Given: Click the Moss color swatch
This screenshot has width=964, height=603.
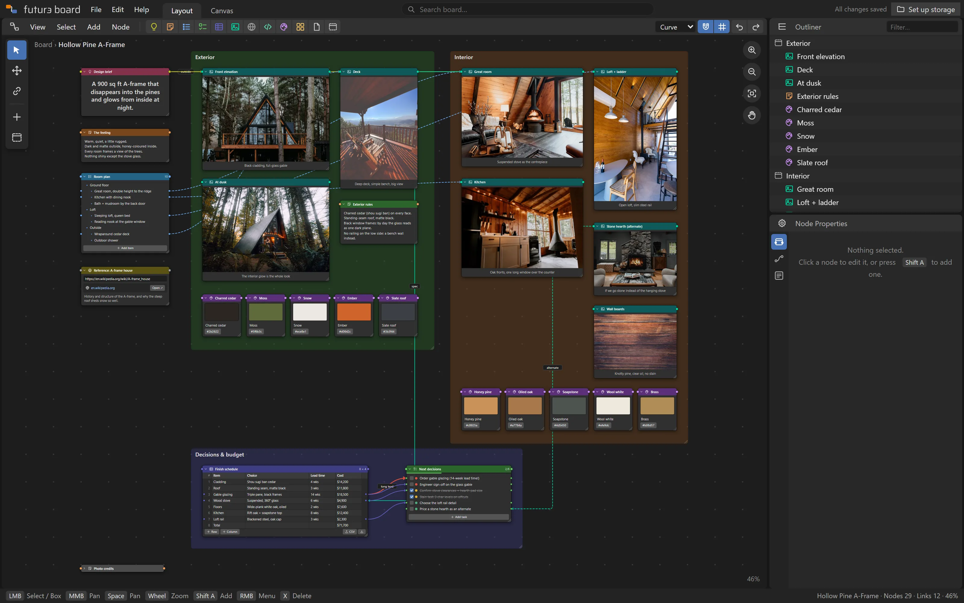Looking at the screenshot, I should coord(266,312).
